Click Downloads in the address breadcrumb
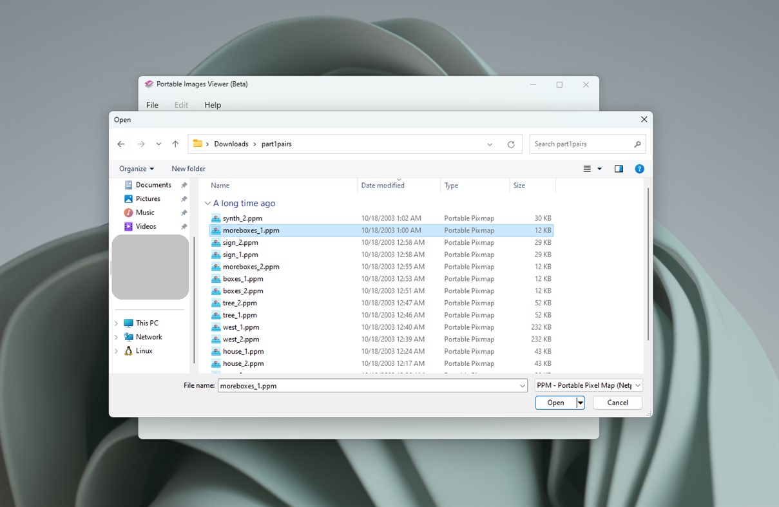This screenshot has height=507, width=779. (231, 144)
